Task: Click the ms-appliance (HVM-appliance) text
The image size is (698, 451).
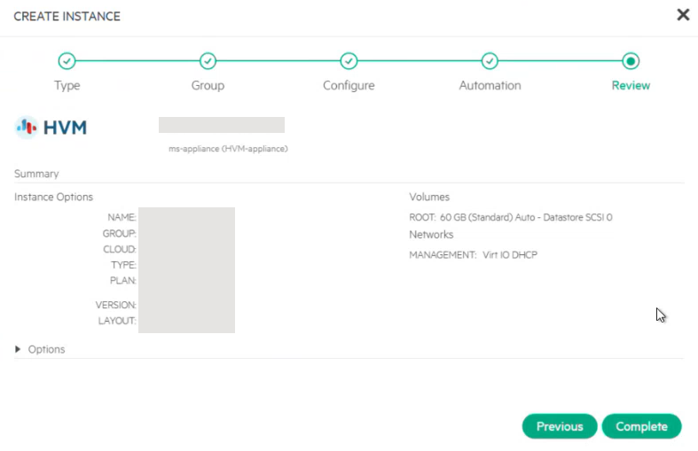Action: tap(228, 149)
